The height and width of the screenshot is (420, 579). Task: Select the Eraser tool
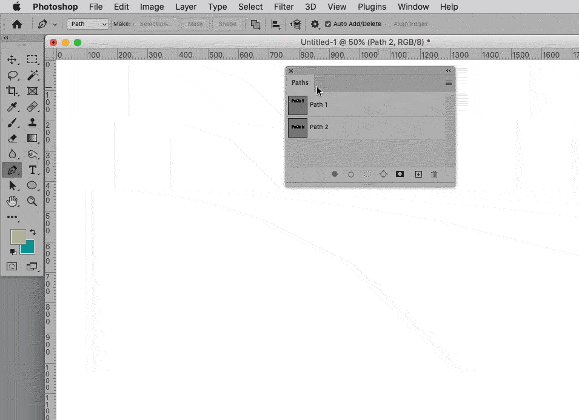coord(12,138)
